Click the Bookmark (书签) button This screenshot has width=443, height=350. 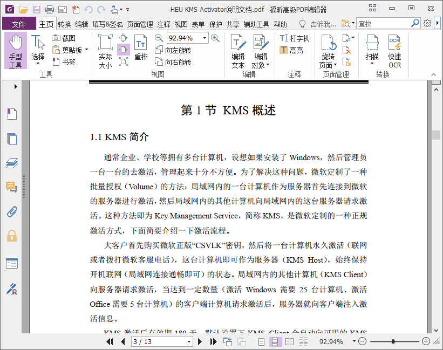pos(64,62)
